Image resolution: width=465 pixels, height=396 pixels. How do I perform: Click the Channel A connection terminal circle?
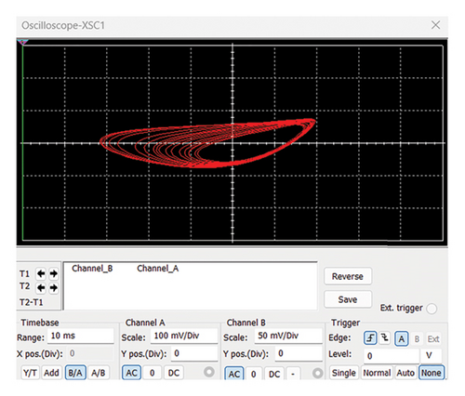point(209,372)
